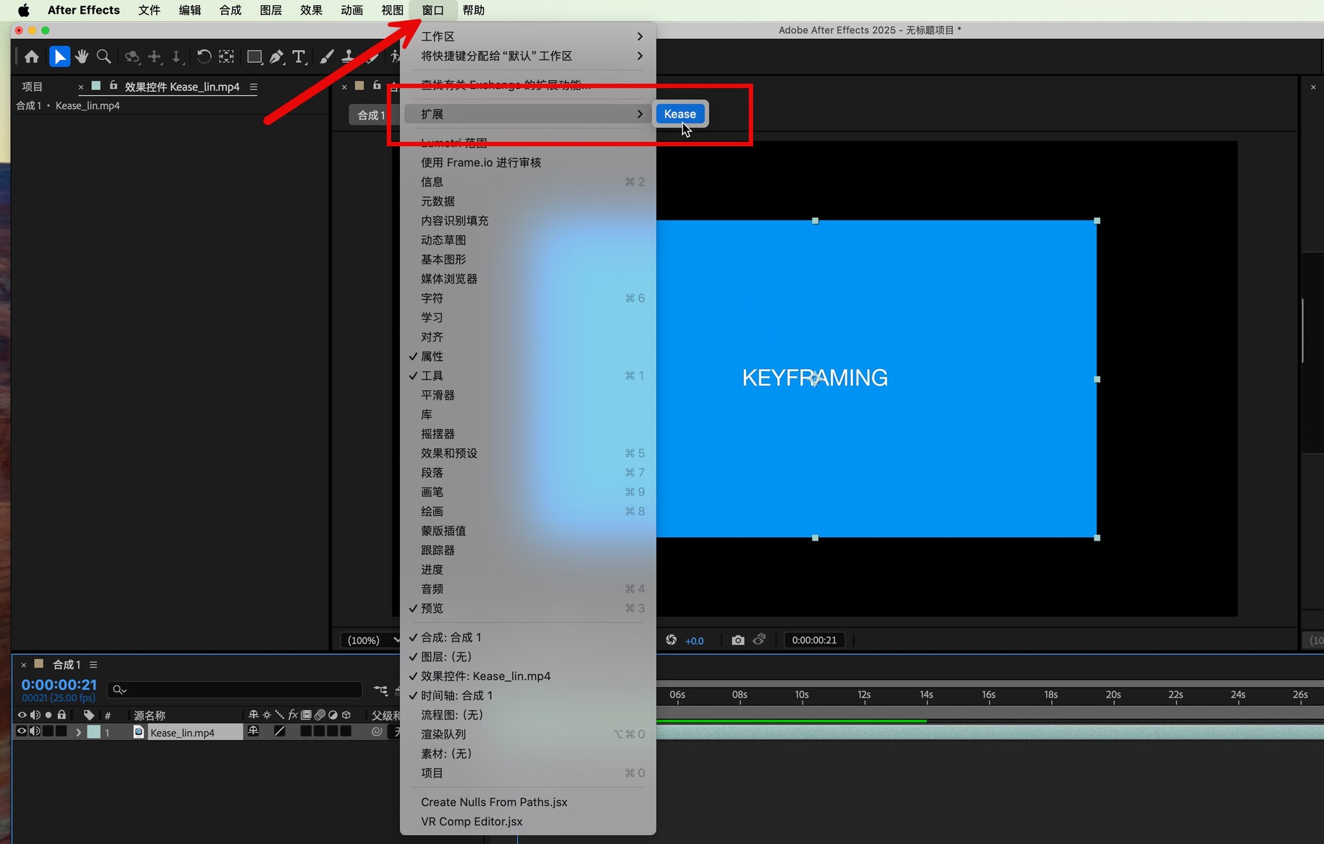Viewport: 1324px width, 844px height.
Task: Uncheck the 预览 panel menu entry
Action: click(432, 608)
